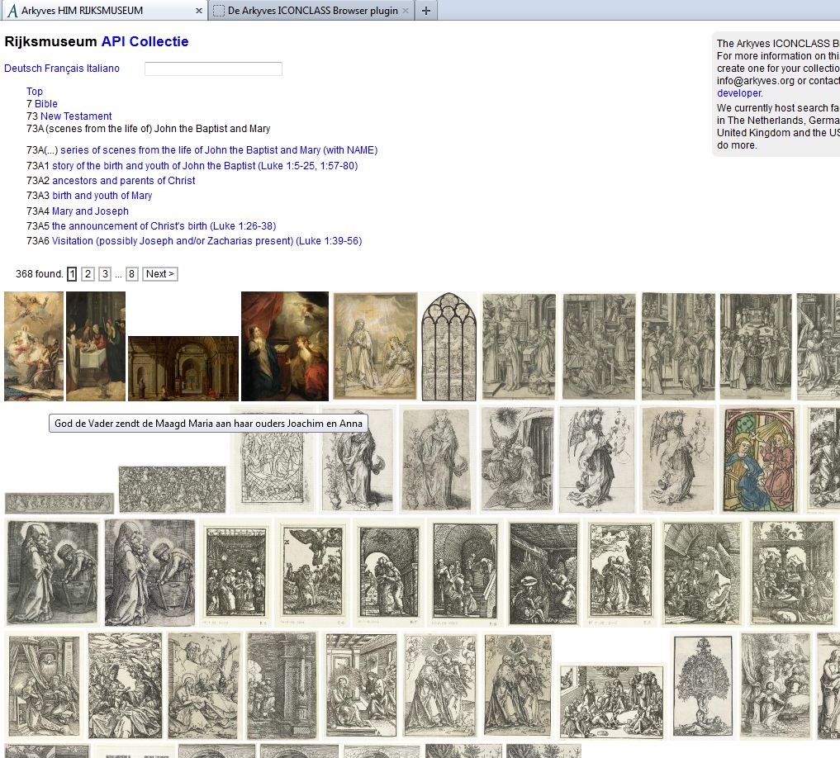Open a new browser tab with plus

pyautogui.click(x=426, y=11)
